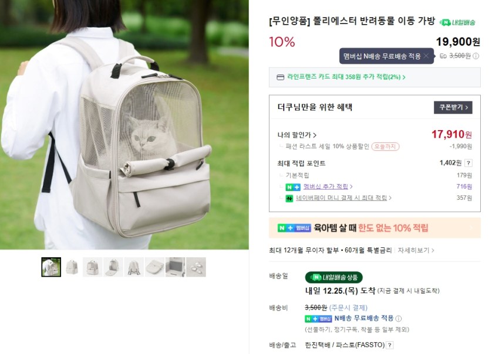The width and height of the screenshot is (499, 354).
Task: Open the 육아템 살 때 10% 적립 banner
Action: pos(375,228)
